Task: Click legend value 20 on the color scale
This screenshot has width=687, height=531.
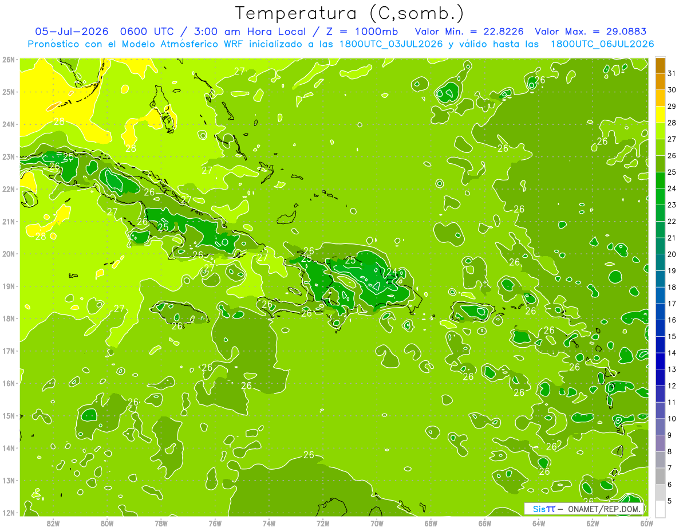Action: [x=672, y=254]
